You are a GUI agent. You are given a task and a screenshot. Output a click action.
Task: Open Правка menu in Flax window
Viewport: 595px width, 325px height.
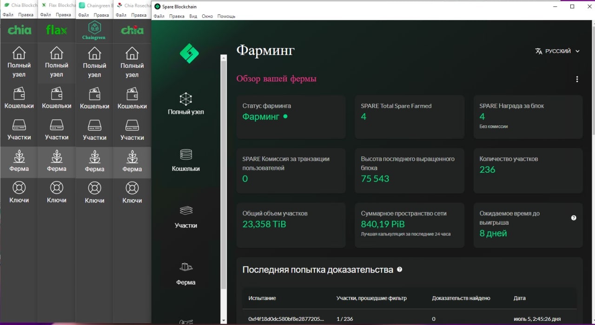(64, 15)
